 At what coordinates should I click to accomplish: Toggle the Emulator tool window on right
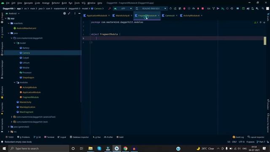(x=268, y=104)
